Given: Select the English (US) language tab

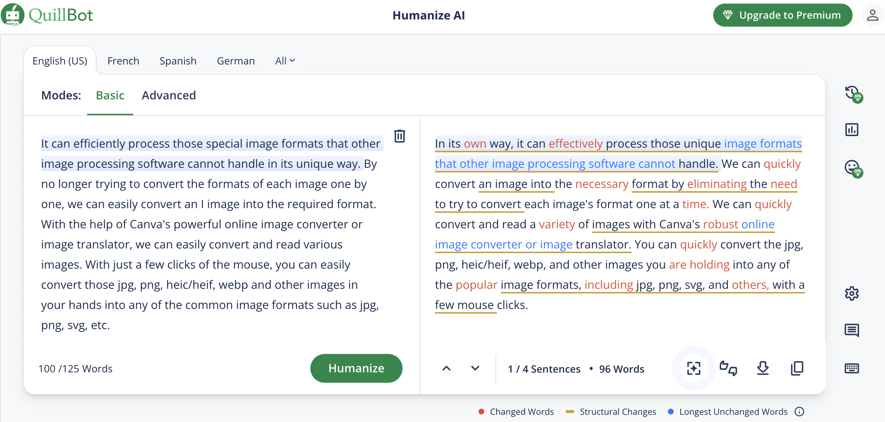Looking at the screenshot, I should pos(60,61).
